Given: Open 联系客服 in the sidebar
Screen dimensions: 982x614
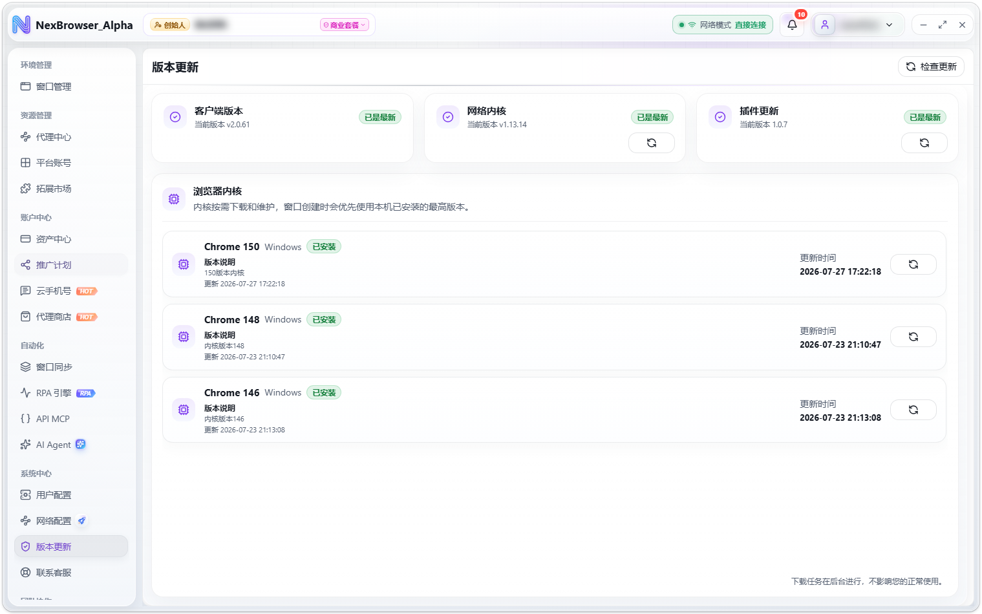Looking at the screenshot, I should point(71,573).
